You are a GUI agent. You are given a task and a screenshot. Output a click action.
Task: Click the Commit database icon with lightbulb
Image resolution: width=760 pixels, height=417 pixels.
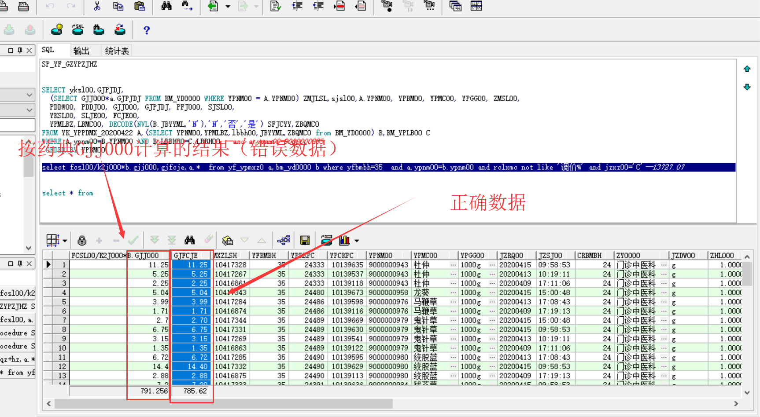click(57, 30)
